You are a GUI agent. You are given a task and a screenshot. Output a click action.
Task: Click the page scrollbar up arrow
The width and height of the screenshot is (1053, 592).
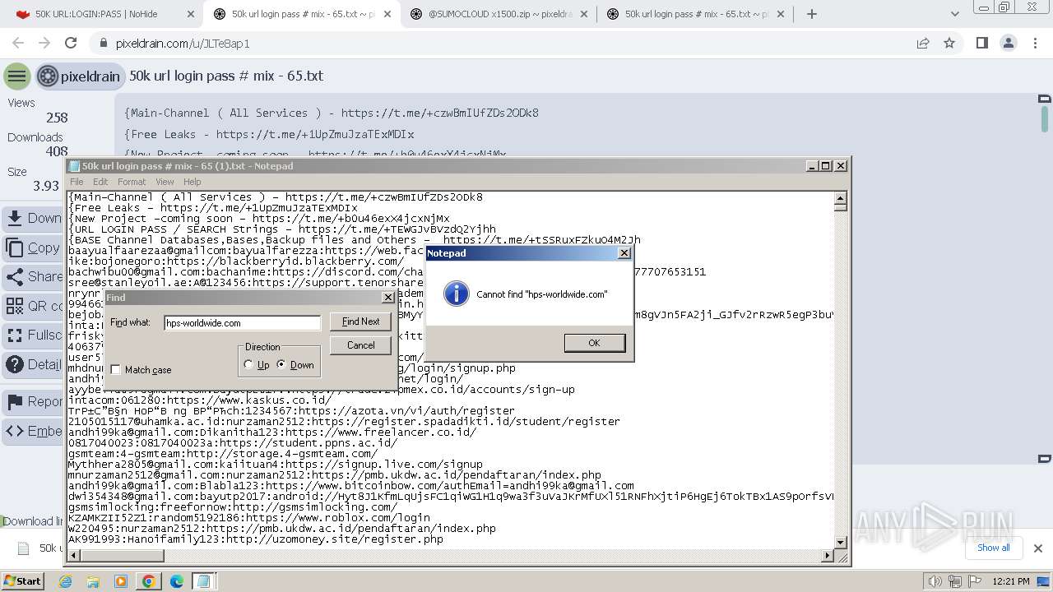point(1045,99)
